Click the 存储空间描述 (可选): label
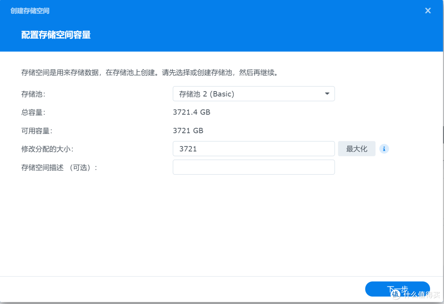The width and height of the screenshot is (444, 304). coord(59,168)
